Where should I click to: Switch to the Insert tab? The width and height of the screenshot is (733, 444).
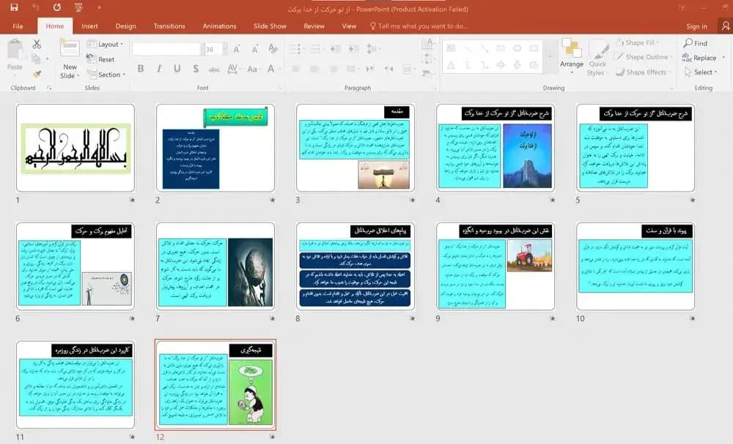tap(89, 26)
